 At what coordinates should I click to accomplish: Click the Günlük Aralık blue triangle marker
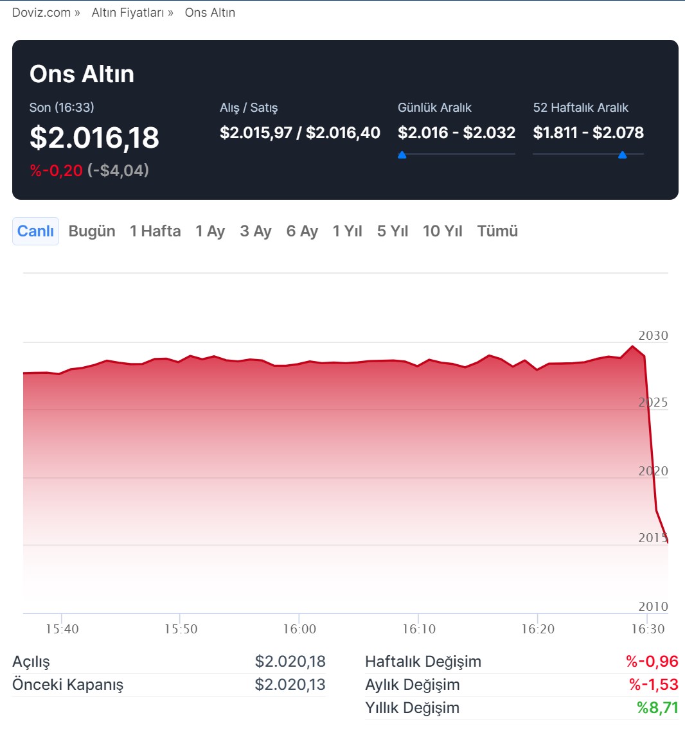(402, 155)
